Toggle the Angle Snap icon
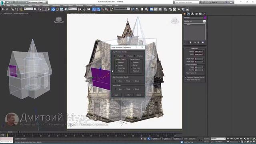Screen dimensions: 256x144 [98, 9]
